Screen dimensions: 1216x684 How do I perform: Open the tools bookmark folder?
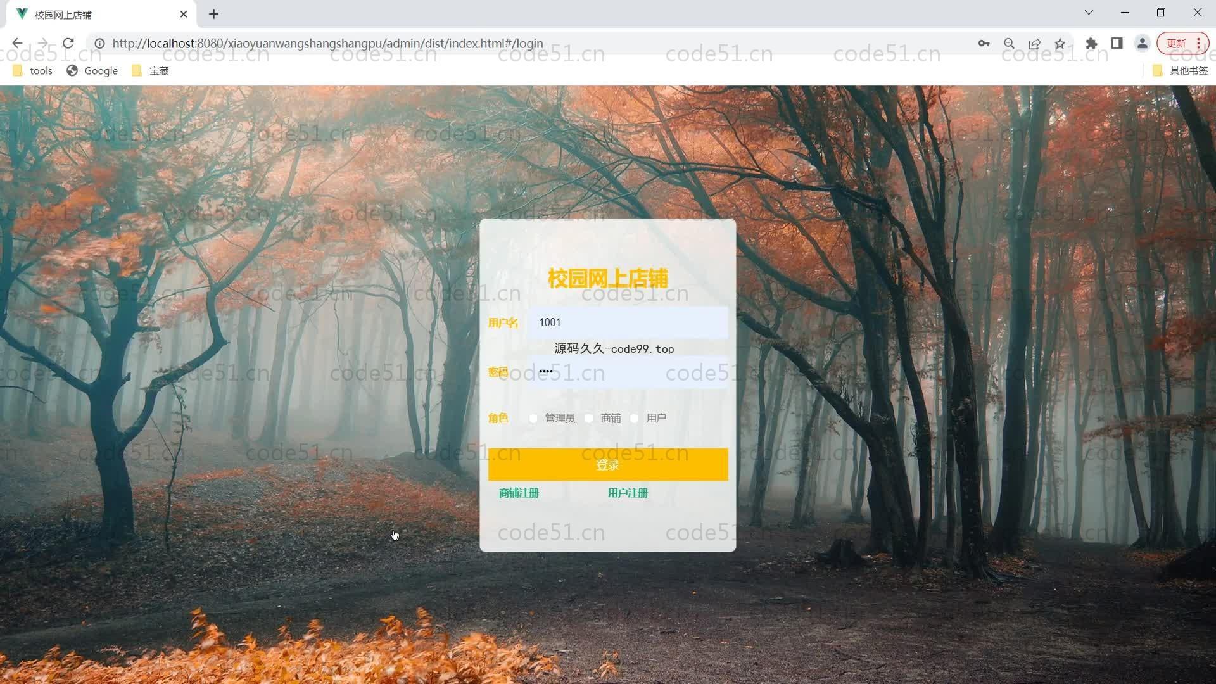[33, 71]
